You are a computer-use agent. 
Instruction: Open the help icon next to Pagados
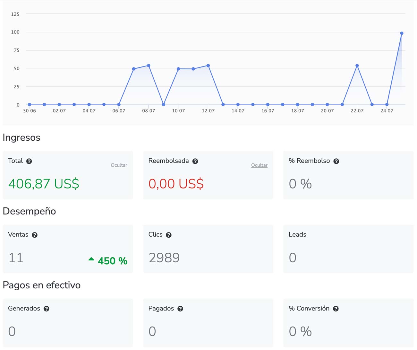point(180,309)
